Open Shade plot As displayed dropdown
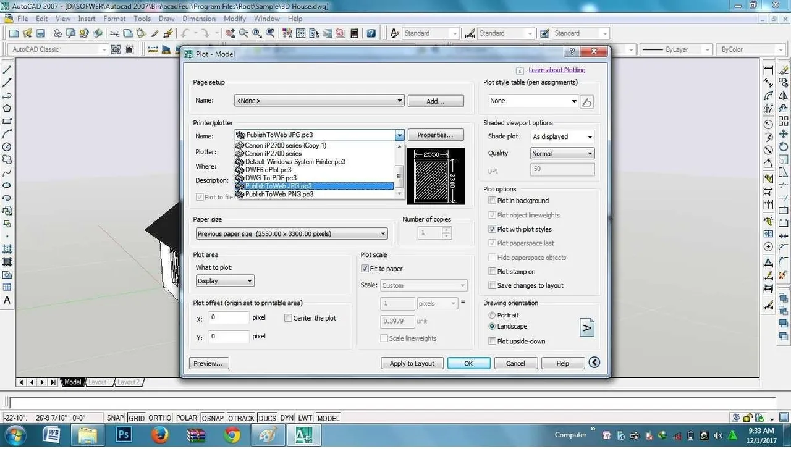Screen dimensions: 791x449 (x=562, y=136)
